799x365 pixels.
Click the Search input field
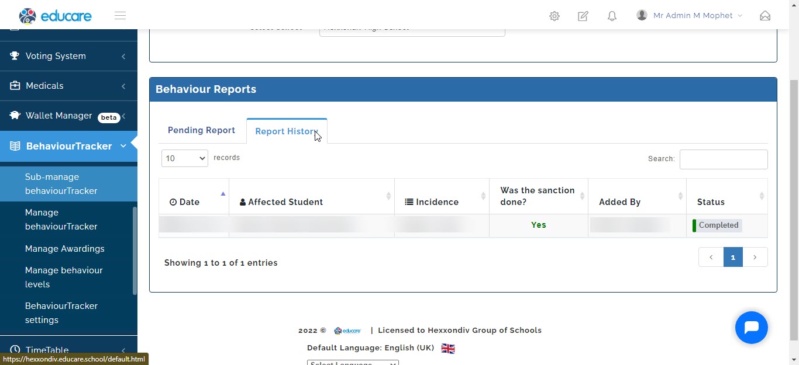click(x=724, y=159)
